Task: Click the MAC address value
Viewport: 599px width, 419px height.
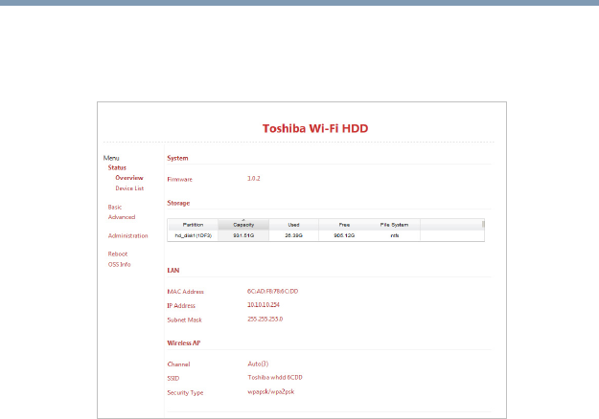Action: (272, 291)
